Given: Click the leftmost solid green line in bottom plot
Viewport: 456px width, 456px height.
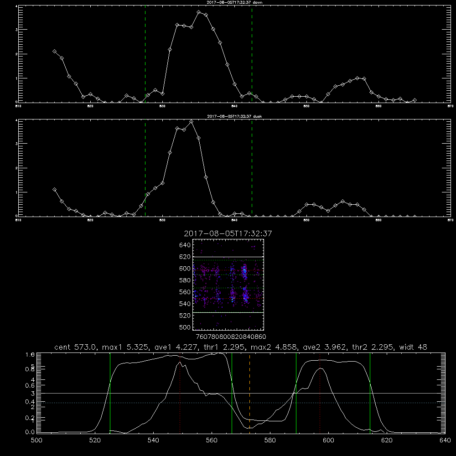Looking at the screenshot, I should tap(110, 393).
